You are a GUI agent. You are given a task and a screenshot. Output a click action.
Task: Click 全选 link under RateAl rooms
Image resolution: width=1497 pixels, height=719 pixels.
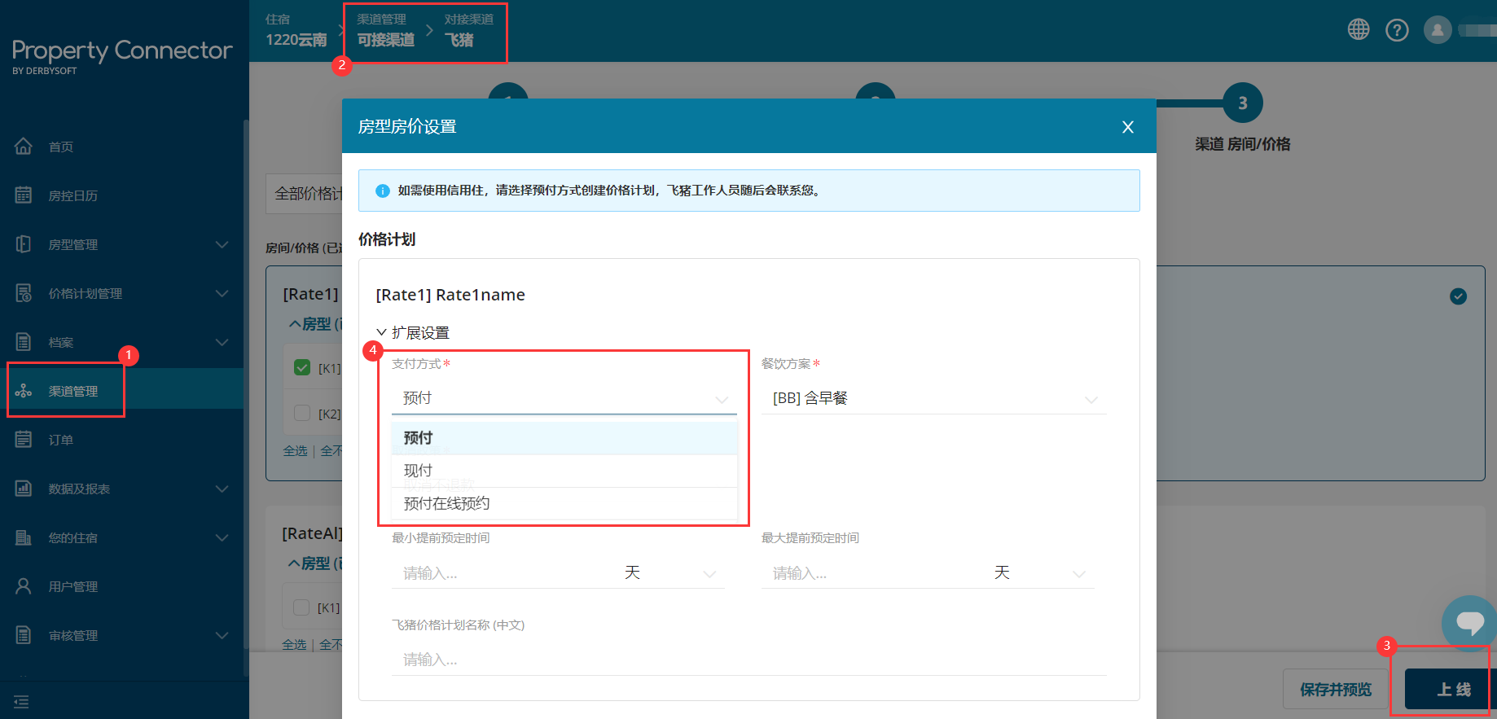coord(294,644)
